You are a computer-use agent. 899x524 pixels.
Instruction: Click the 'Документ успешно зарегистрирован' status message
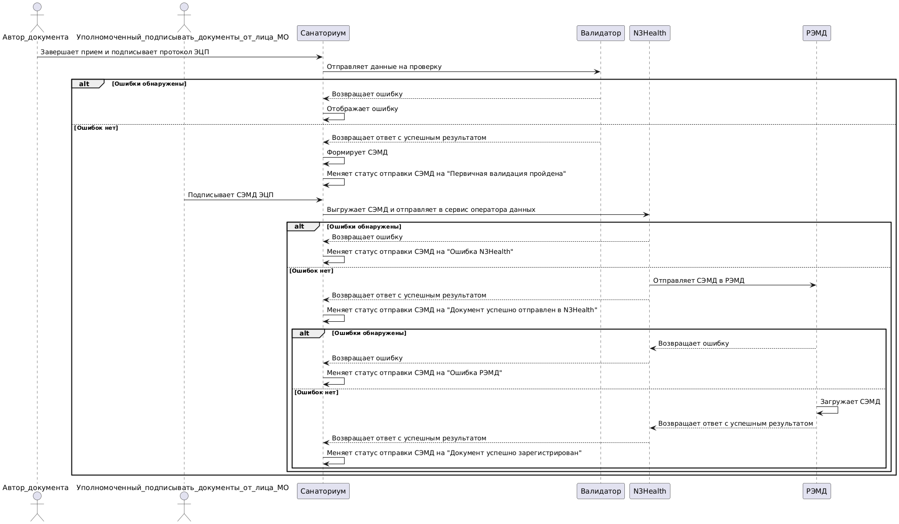pyautogui.click(x=454, y=453)
